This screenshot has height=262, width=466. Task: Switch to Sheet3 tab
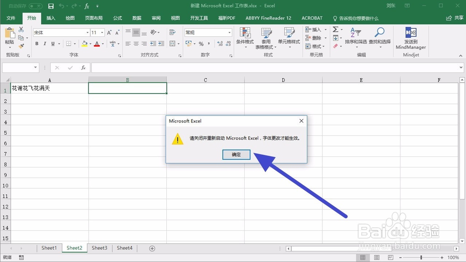[x=99, y=248]
